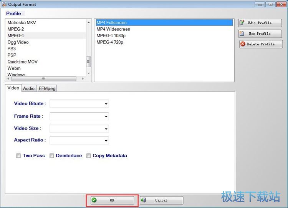Click the Output Format title bar icon
The height and width of the screenshot is (208, 288).
pyautogui.click(x=4, y=4)
